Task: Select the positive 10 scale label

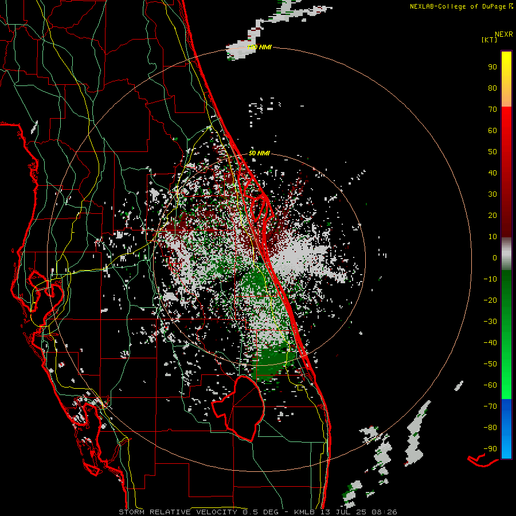Action: pos(492,237)
